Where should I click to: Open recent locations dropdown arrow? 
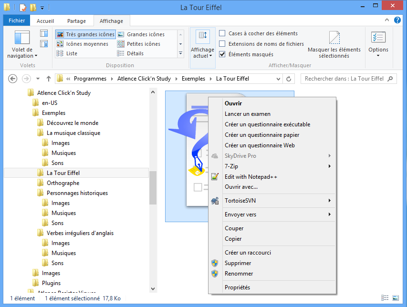(38, 79)
